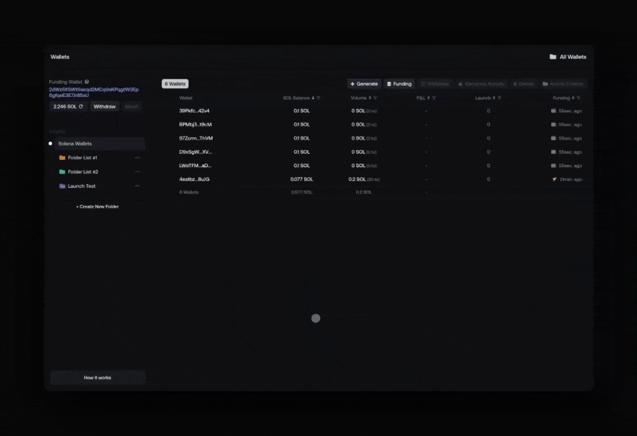Sort wallets by SOL Balance

(313, 98)
